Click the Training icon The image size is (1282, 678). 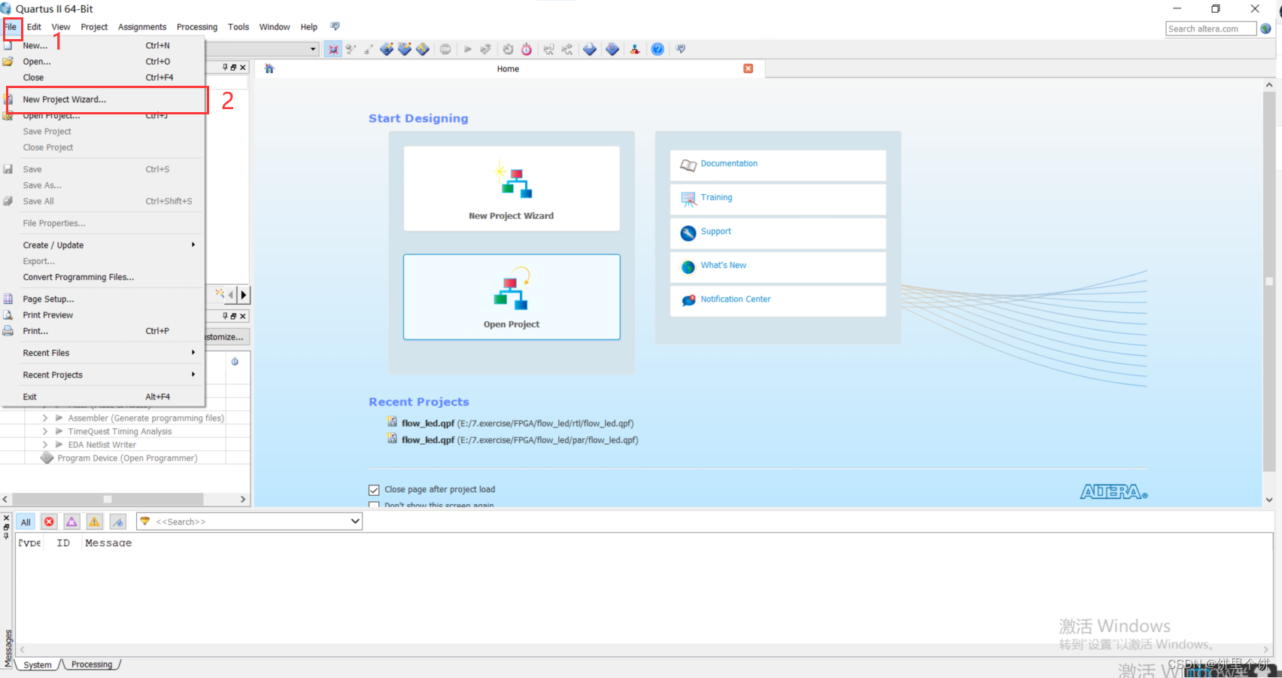click(688, 199)
